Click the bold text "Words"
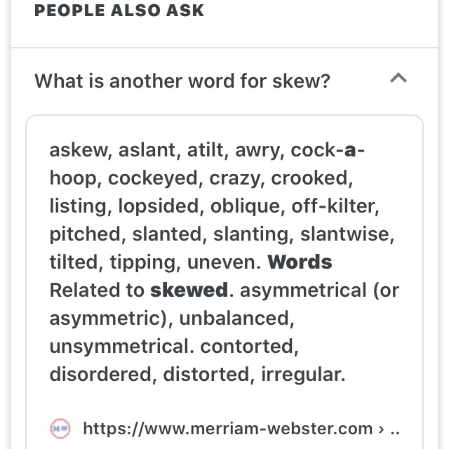 point(300,262)
